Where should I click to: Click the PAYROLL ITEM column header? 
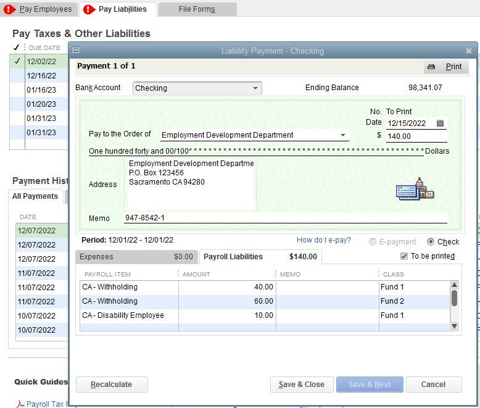pos(107,274)
